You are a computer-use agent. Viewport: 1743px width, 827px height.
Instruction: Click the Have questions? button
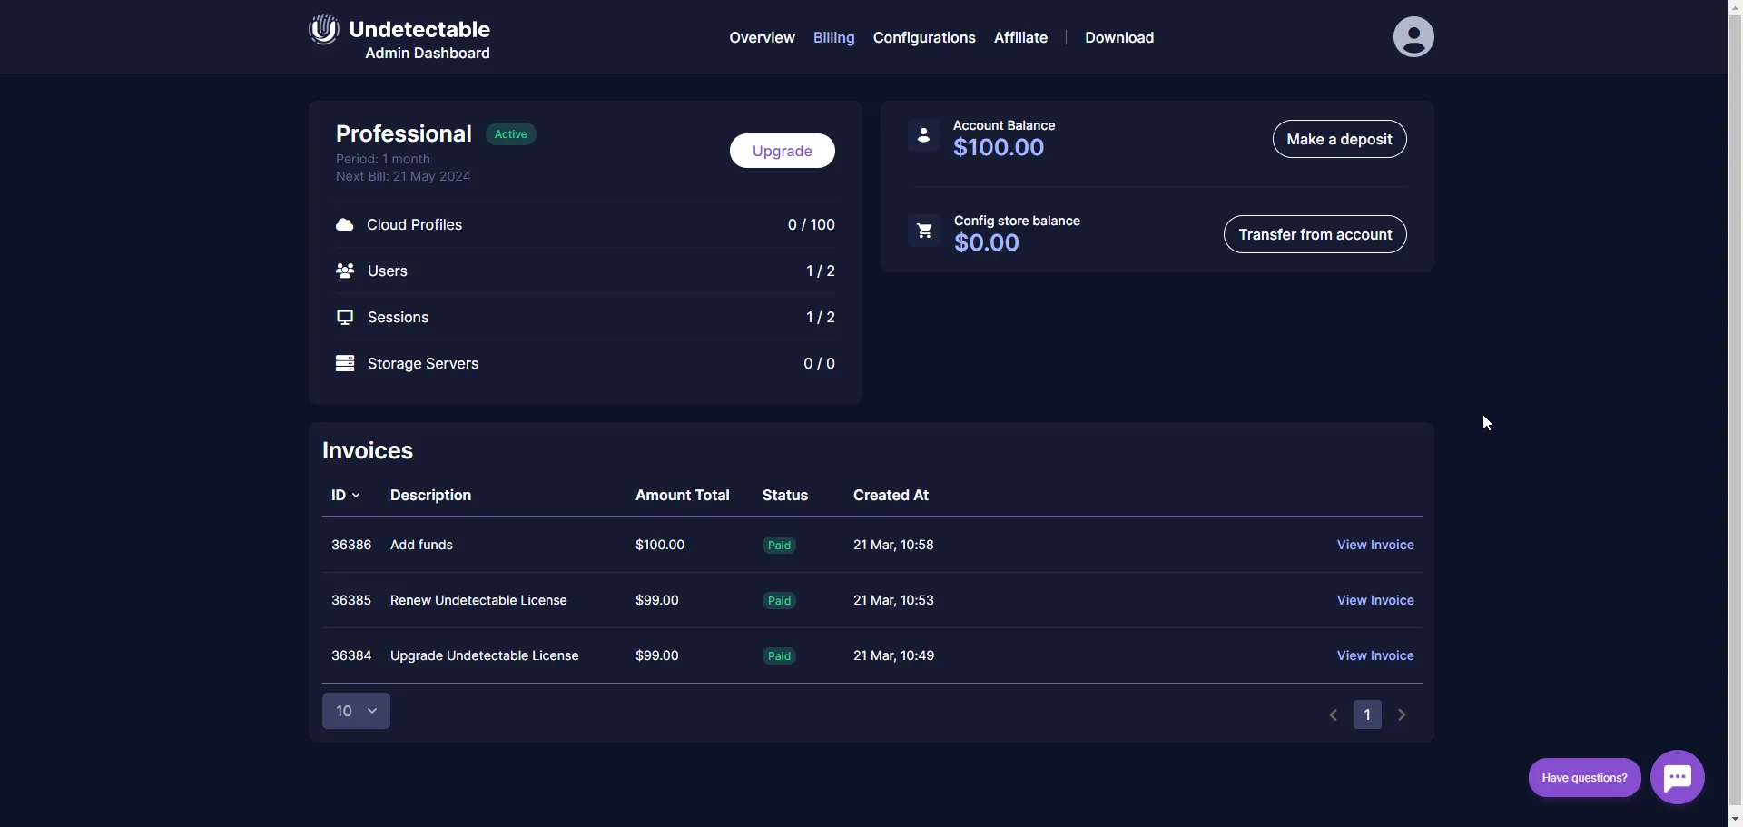point(1584,778)
